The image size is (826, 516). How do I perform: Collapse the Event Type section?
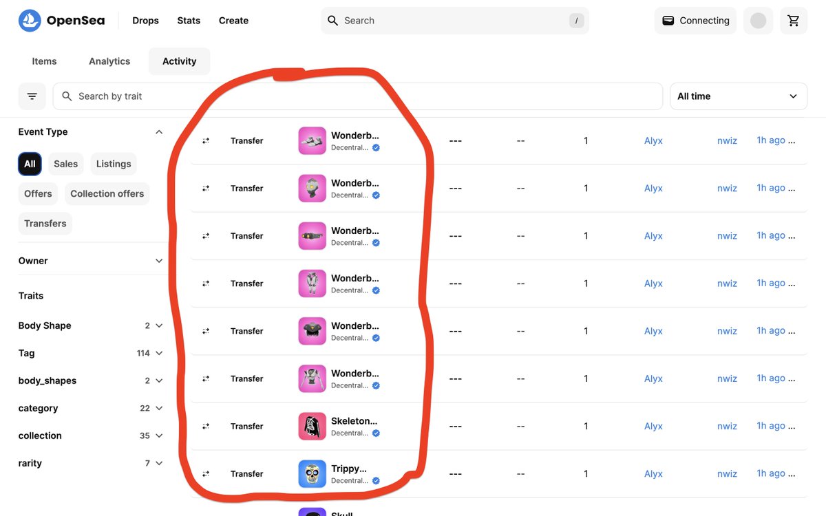click(159, 132)
